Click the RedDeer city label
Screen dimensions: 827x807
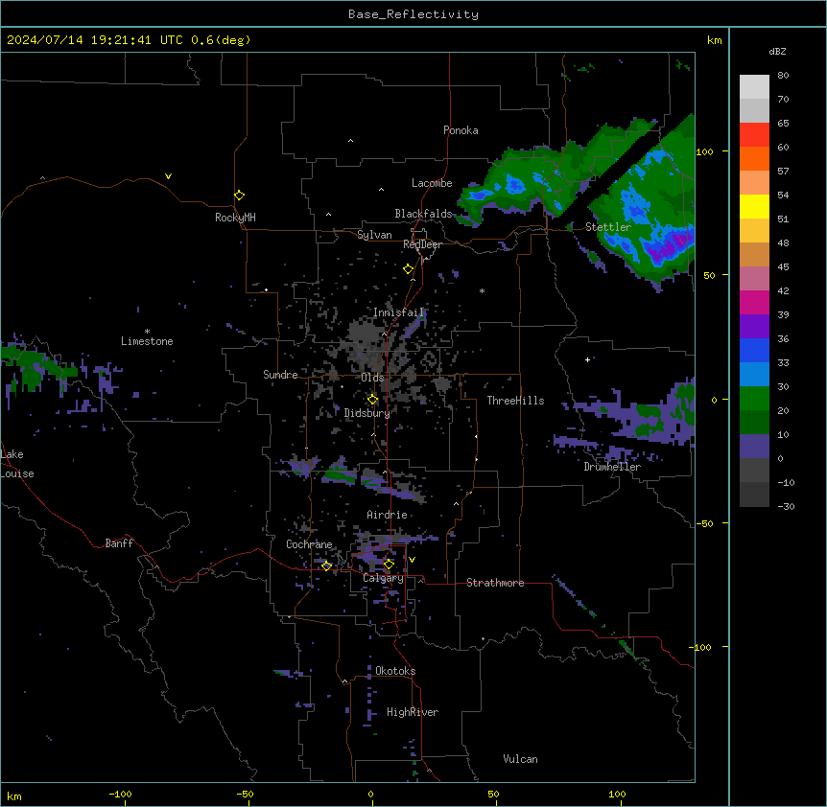(x=422, y=244)
